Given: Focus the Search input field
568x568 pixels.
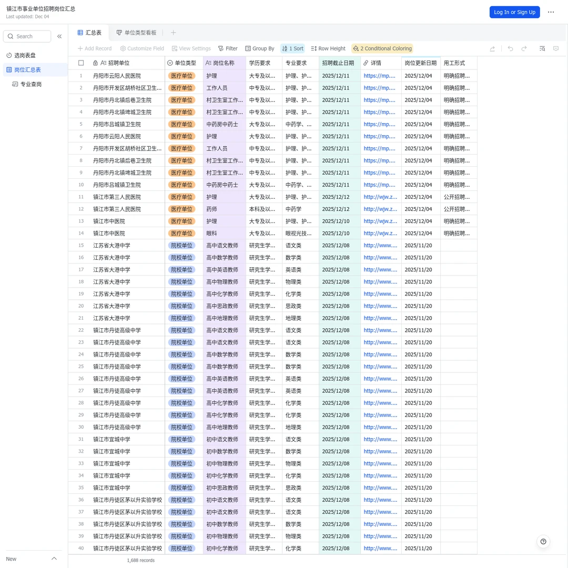Looking at the screenshot, I should 27,36.
